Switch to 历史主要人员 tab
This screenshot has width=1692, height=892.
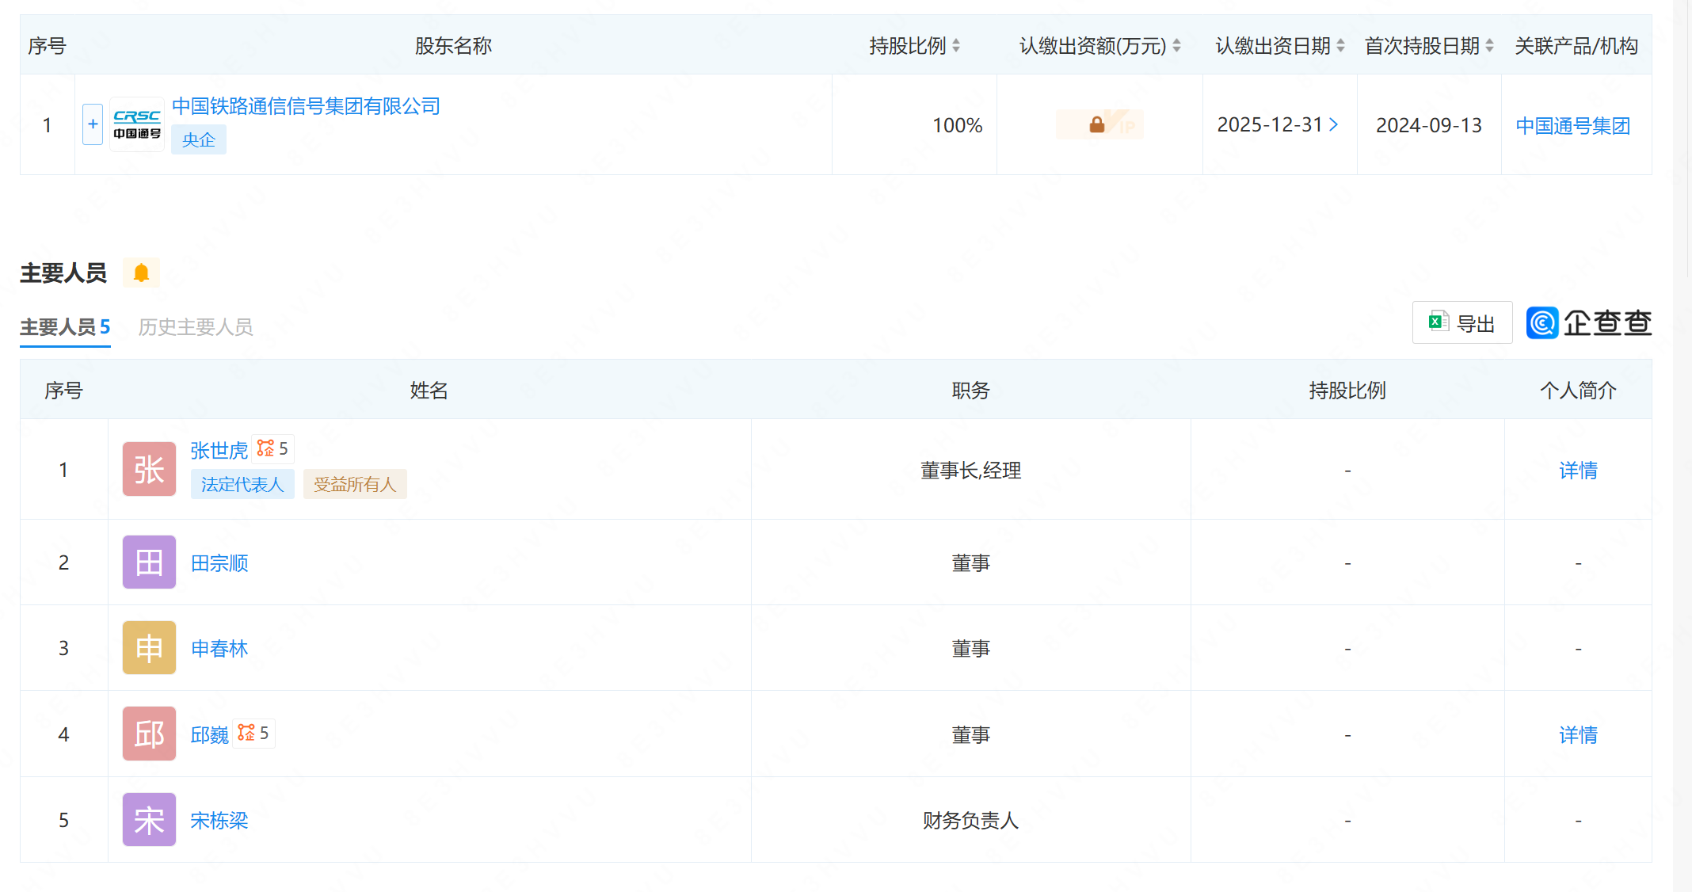click(x=196, y=326)
